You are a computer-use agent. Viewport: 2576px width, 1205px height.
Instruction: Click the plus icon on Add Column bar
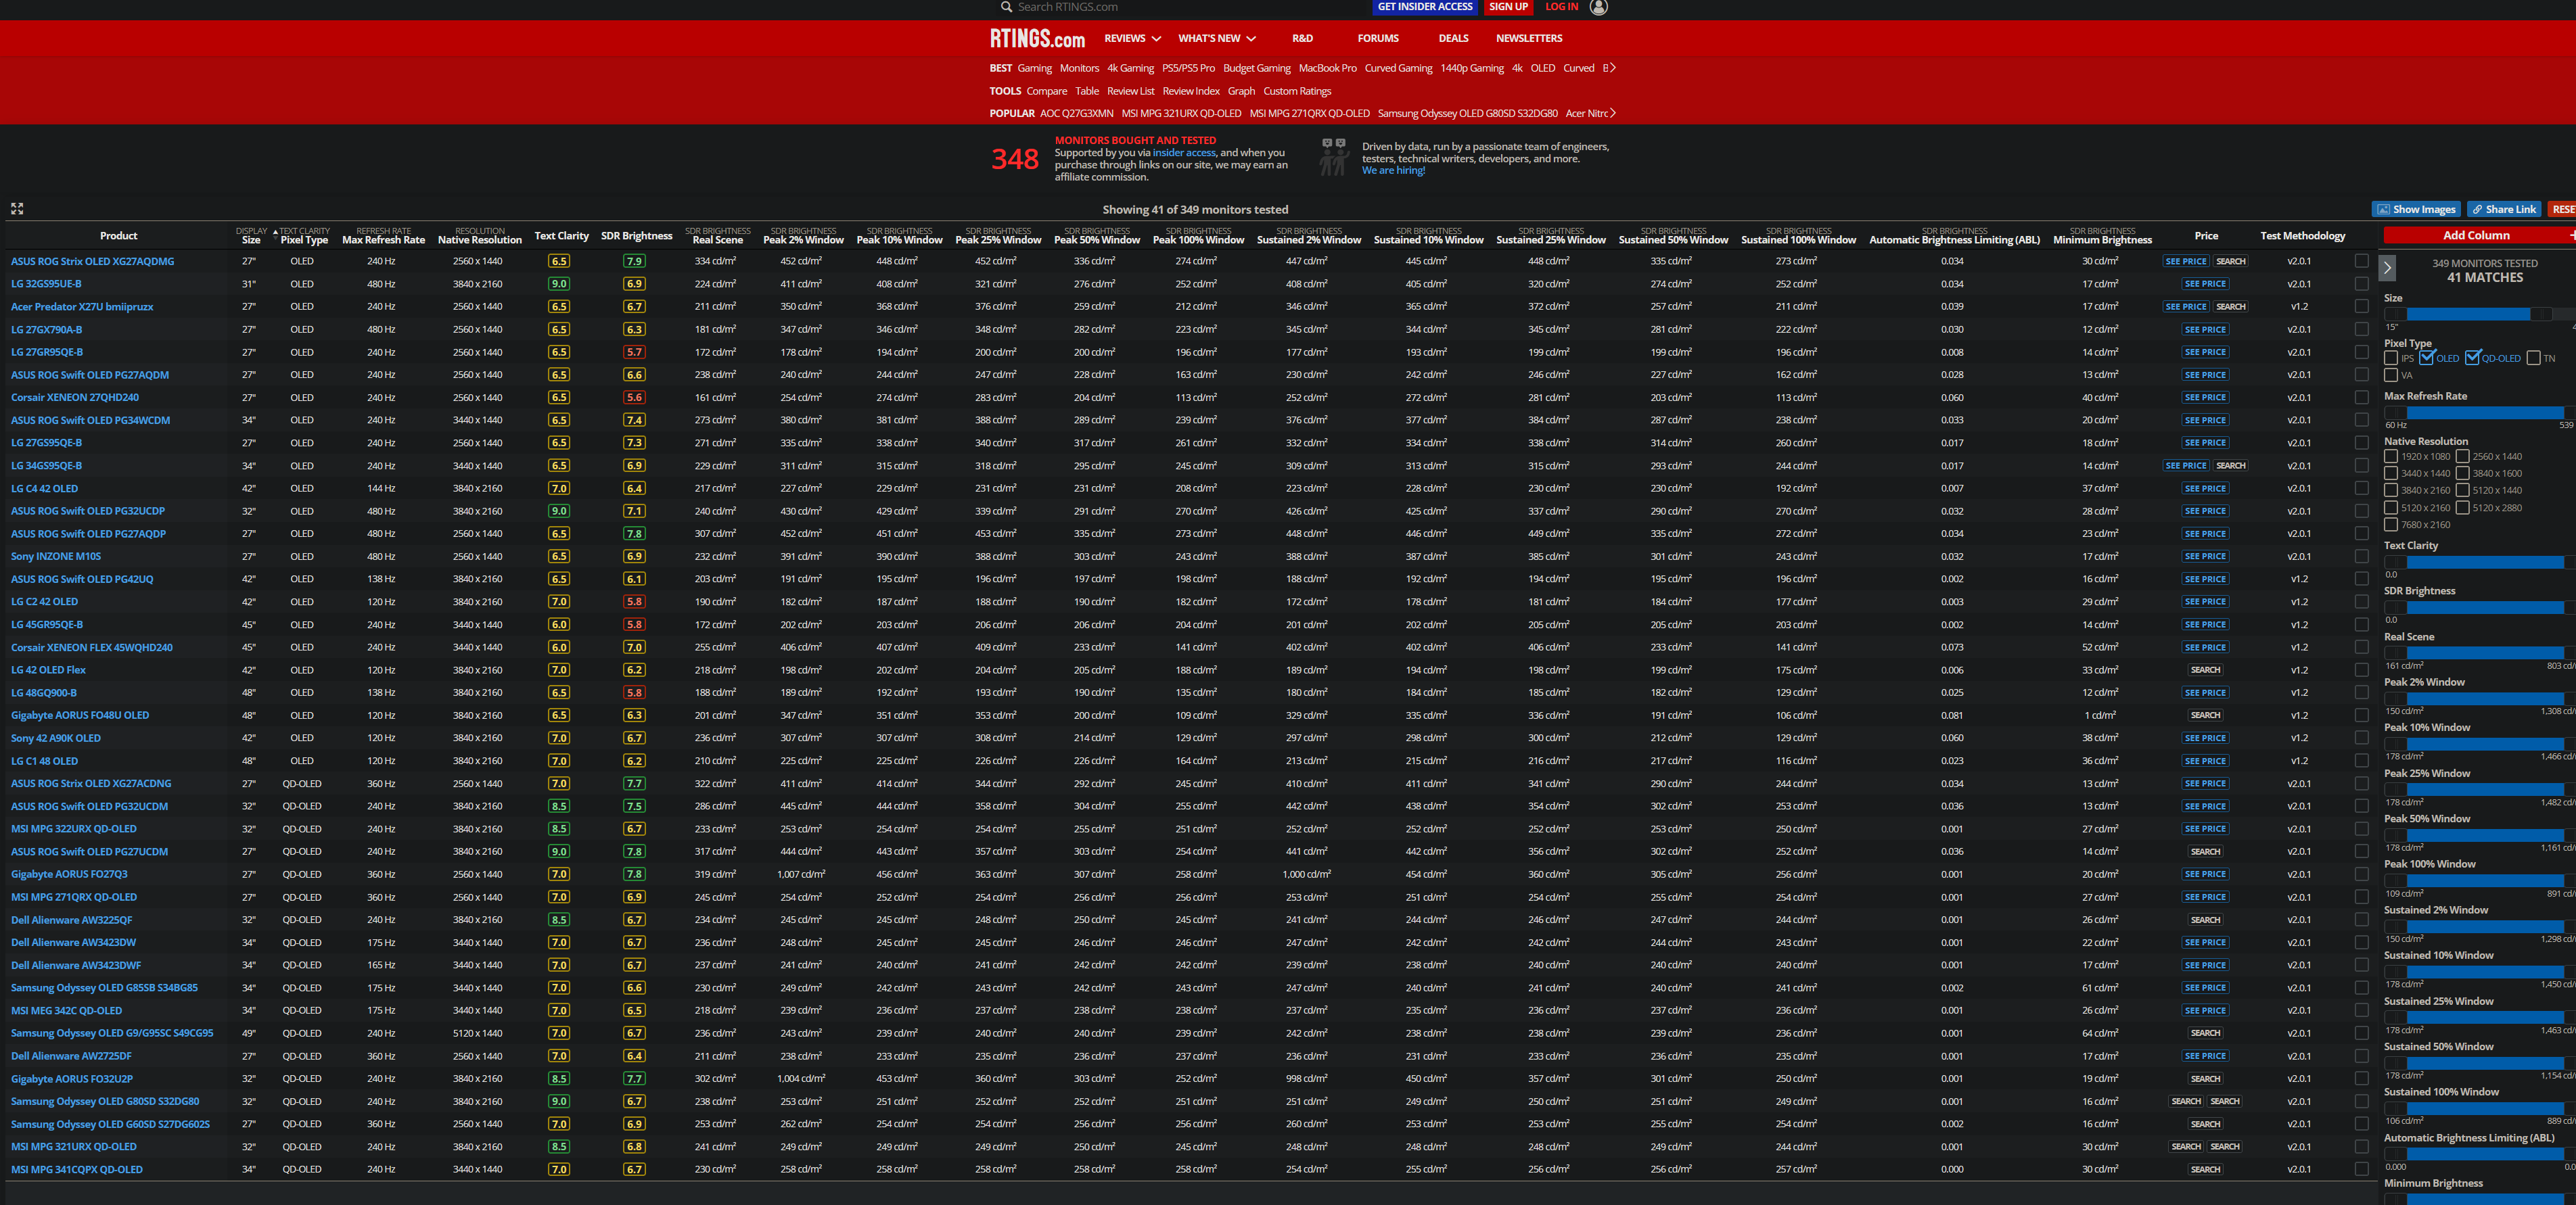coord(2572,235)
